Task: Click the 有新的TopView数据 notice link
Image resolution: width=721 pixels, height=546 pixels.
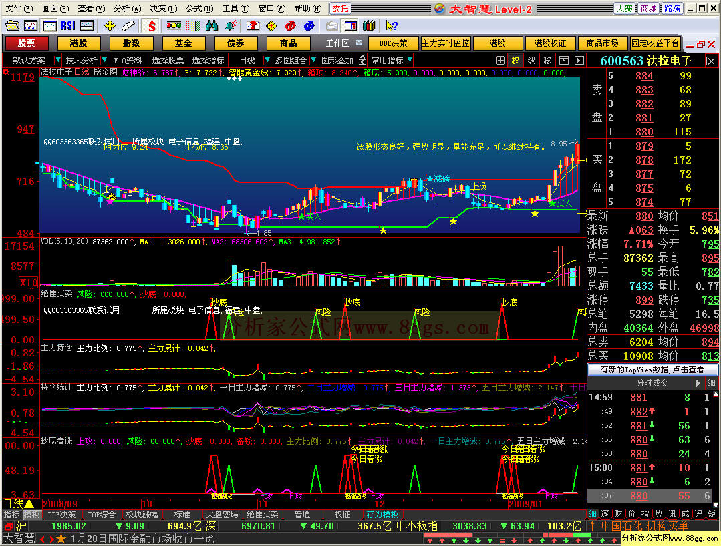Action: 652,369
